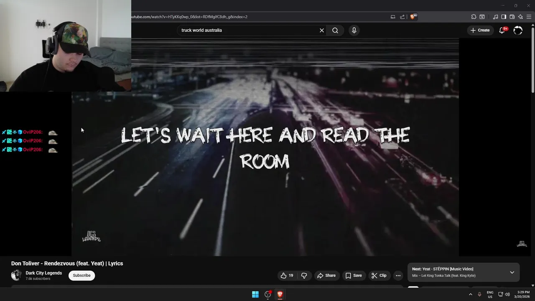Click the Clip scissors button
The width and height of the screenshot is (535, 301).
379,275
